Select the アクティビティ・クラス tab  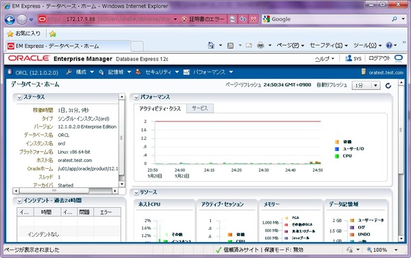[160, 108]
